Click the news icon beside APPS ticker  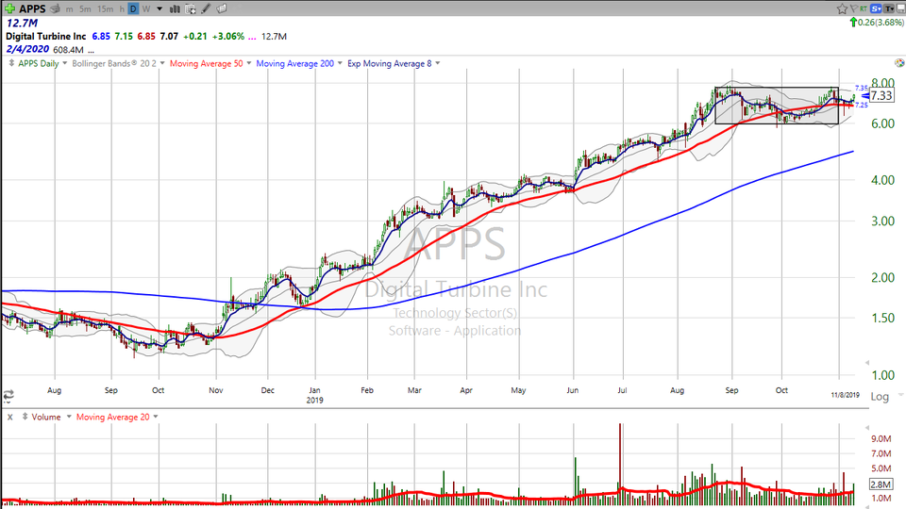pyautogui.click(x=55, y=8)
